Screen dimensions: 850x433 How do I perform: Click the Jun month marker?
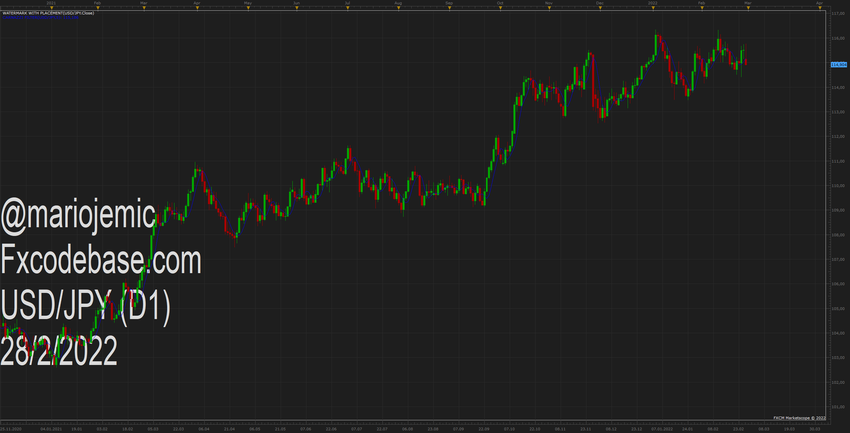(x=296, y=3)
